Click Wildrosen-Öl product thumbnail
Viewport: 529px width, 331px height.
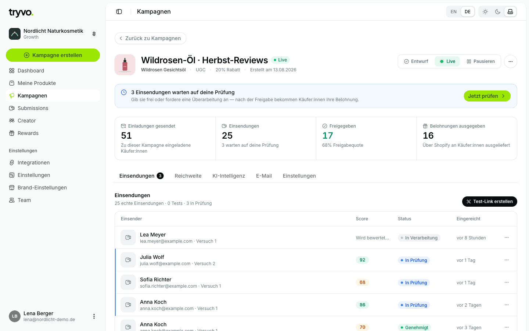(125, 65)
